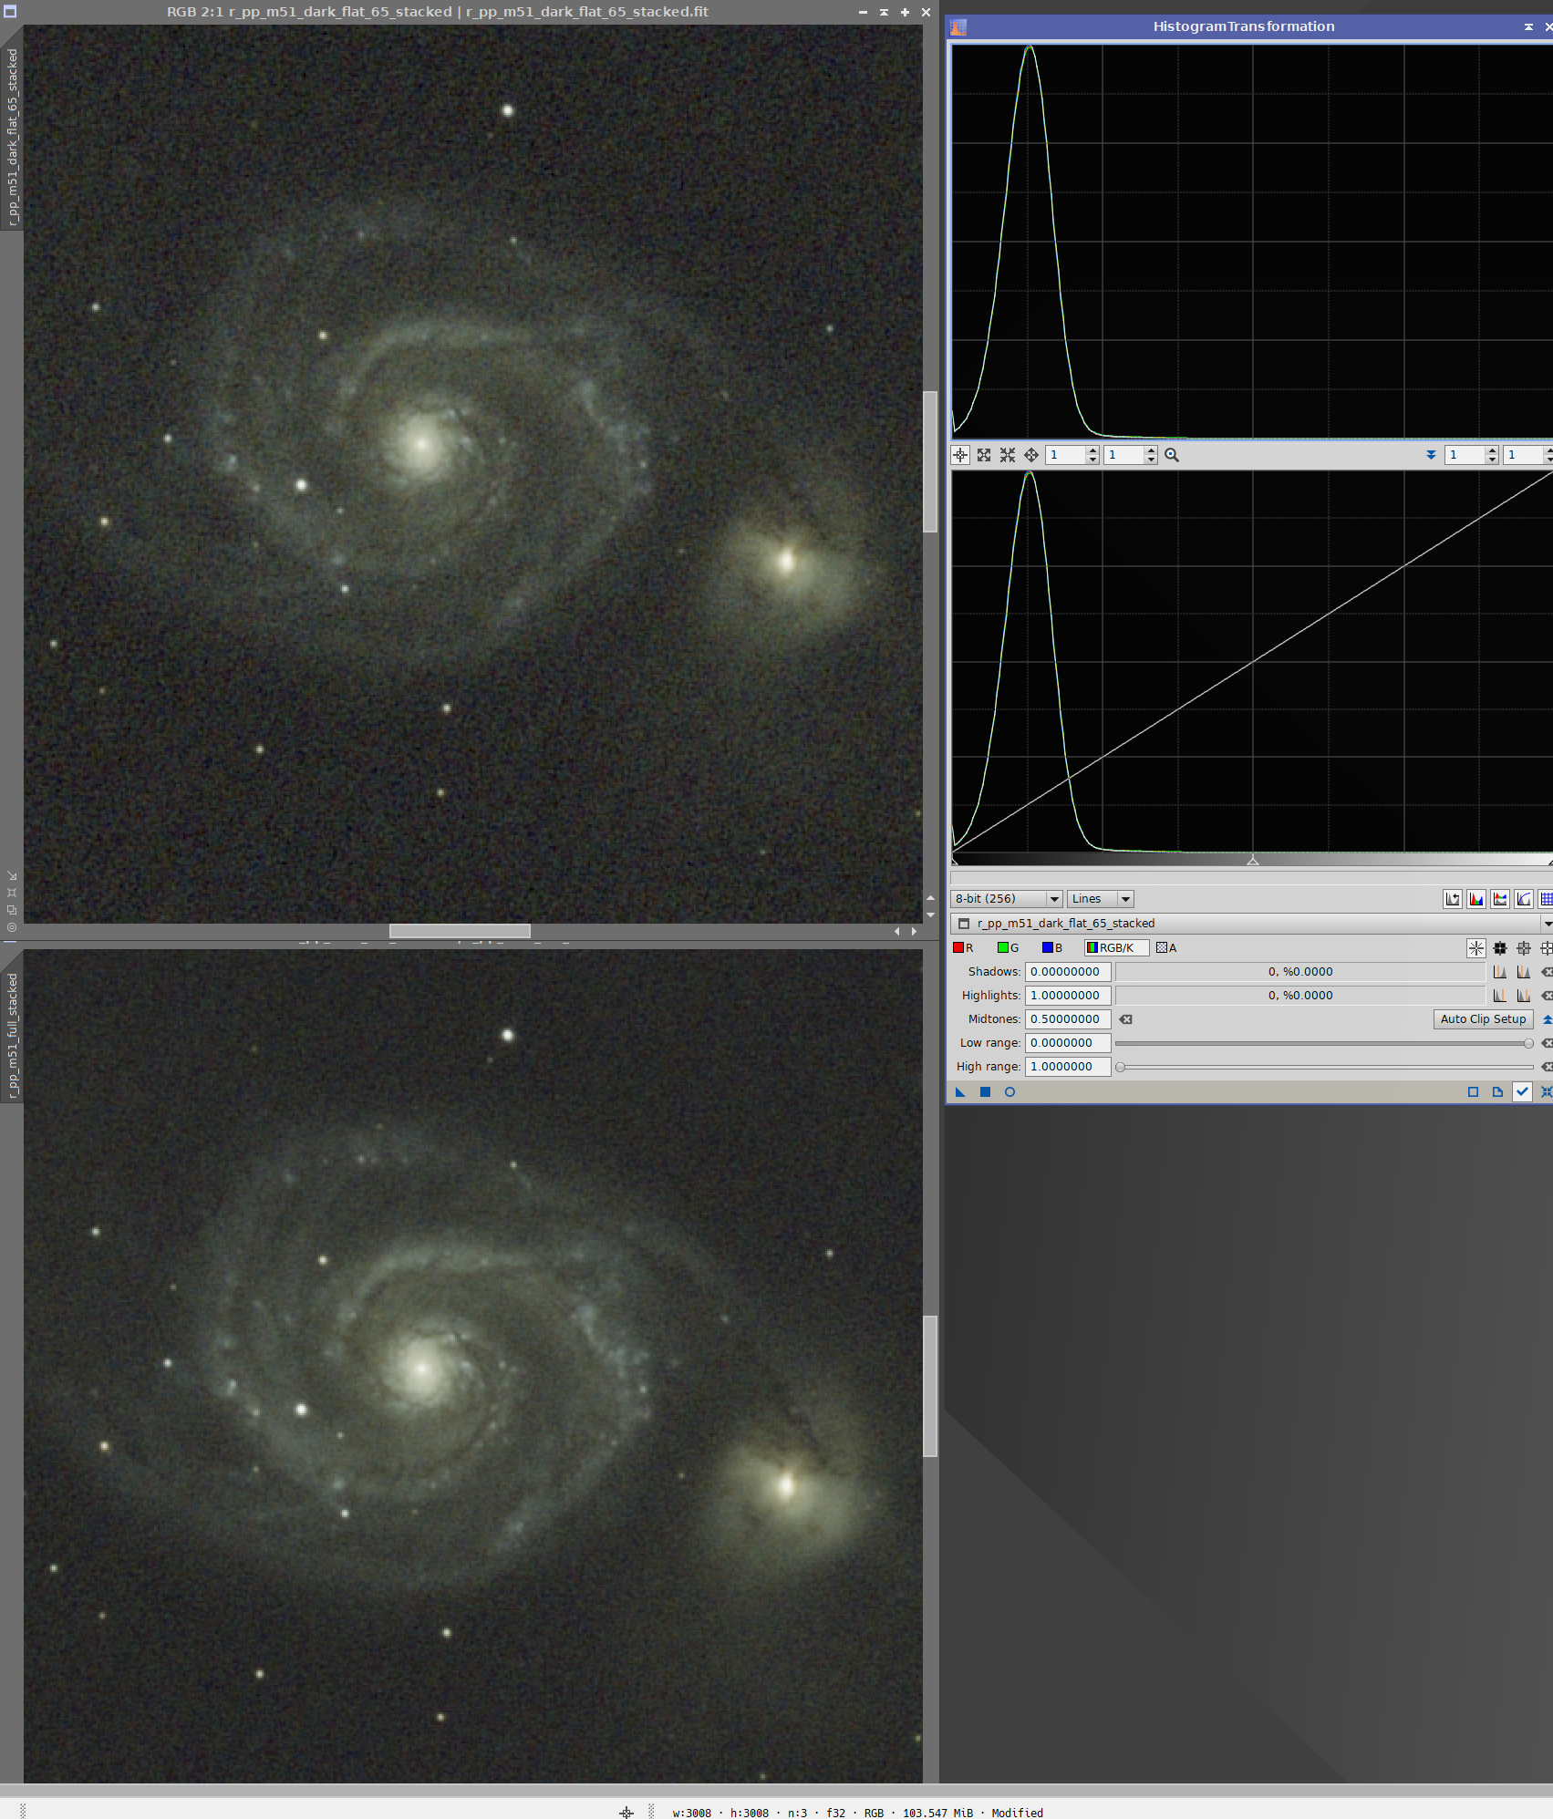Viewport: 1553px width, 1819px height.
Task: Enable the readout mode crosshair icon
Action: click(960, 455)
